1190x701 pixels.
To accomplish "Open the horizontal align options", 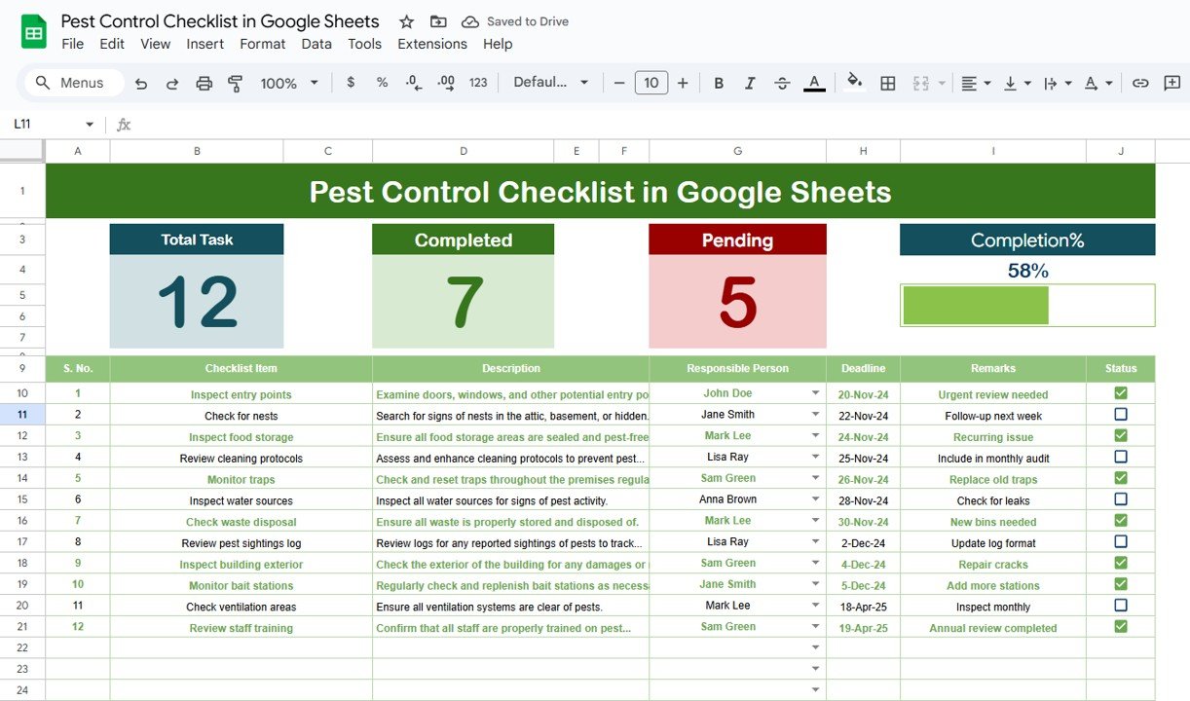I will point(976,84).
